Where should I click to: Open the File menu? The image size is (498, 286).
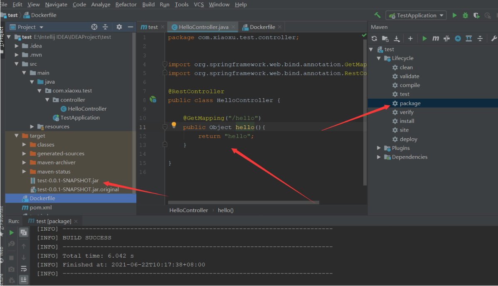[x=4, y=5]
